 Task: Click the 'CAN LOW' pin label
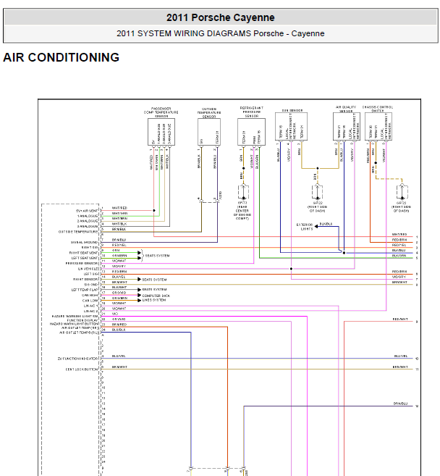[x=90, y=301]
